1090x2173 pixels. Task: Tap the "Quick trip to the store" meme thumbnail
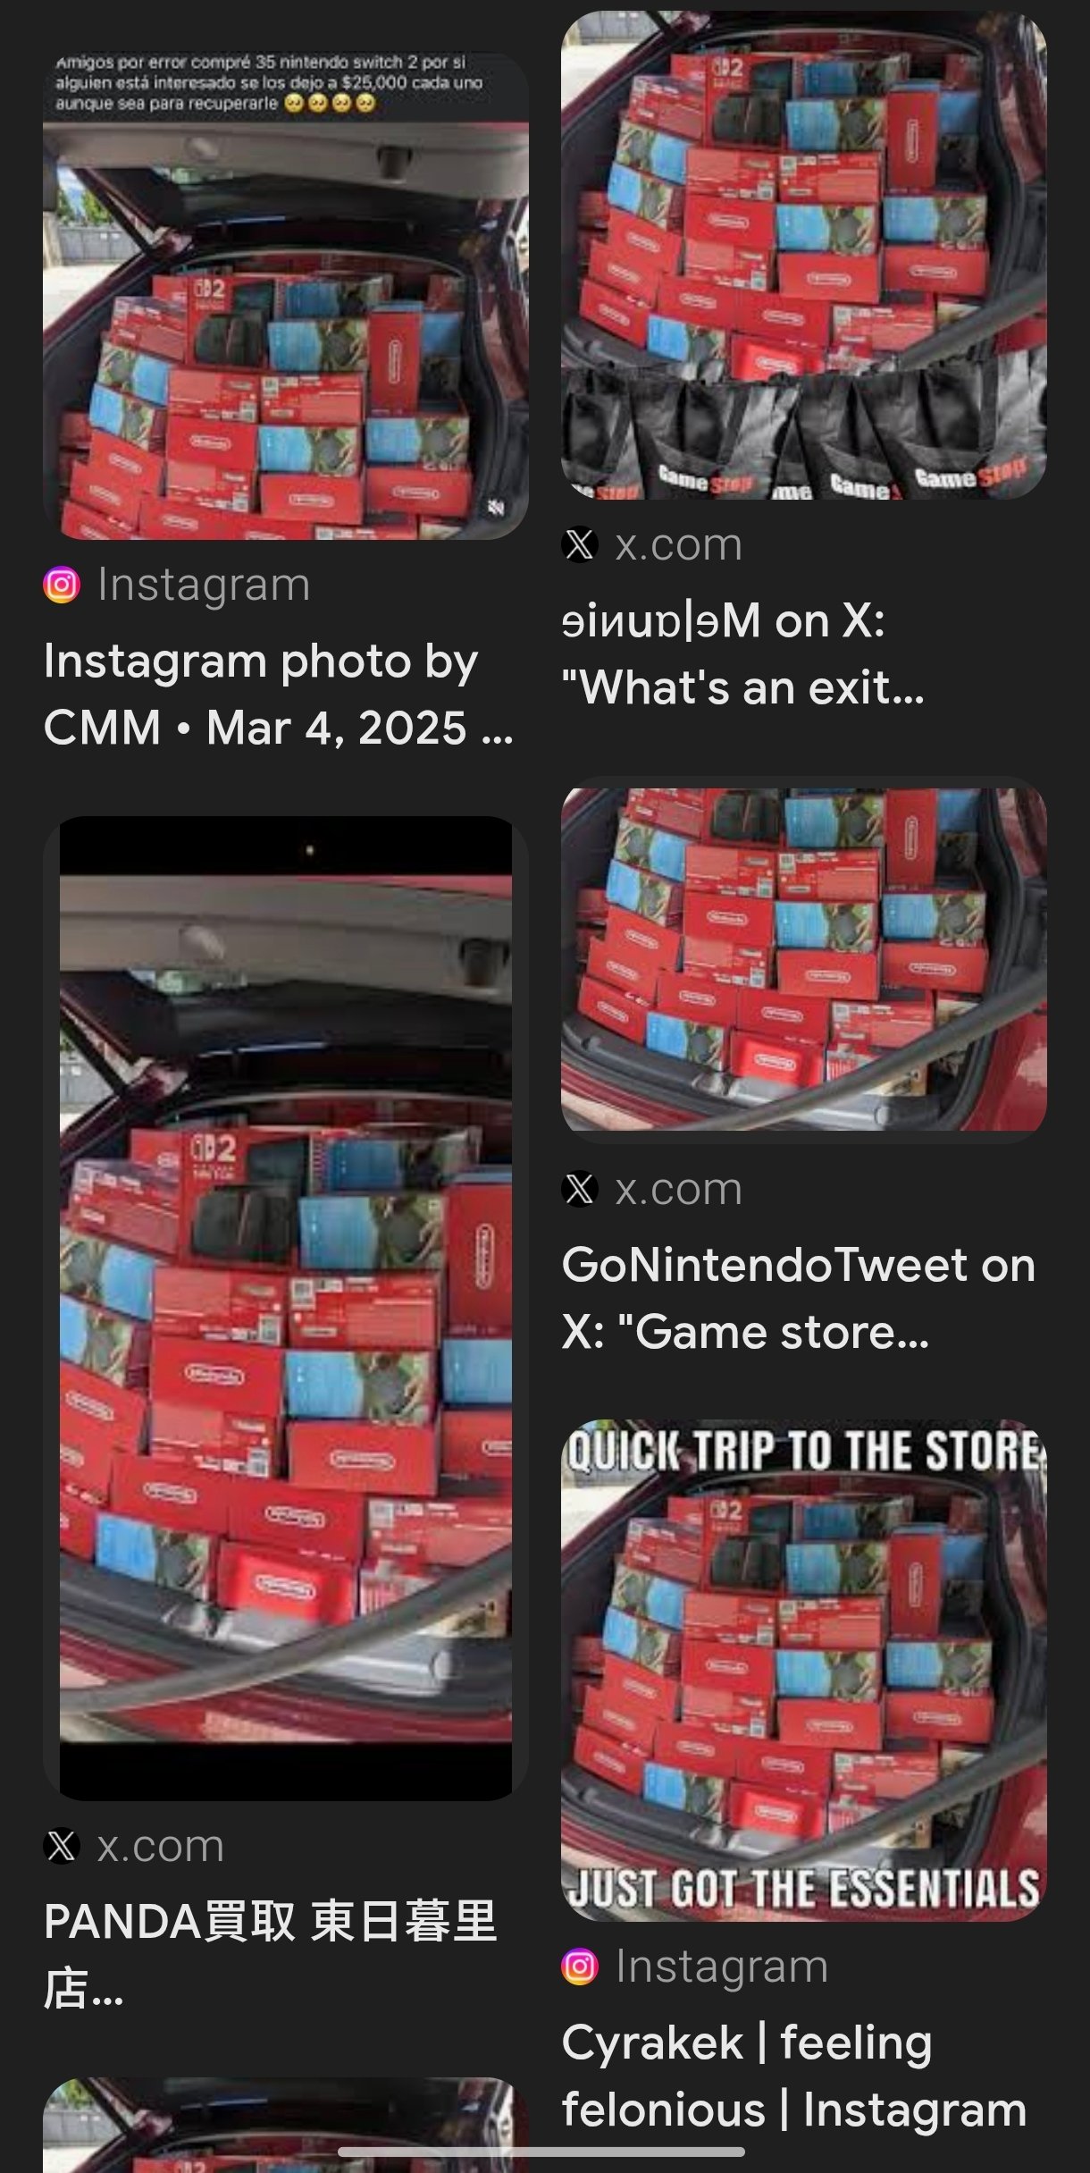pos(804,1672)
